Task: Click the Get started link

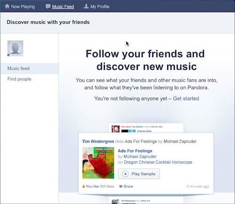Action: (x=186, y=98)
